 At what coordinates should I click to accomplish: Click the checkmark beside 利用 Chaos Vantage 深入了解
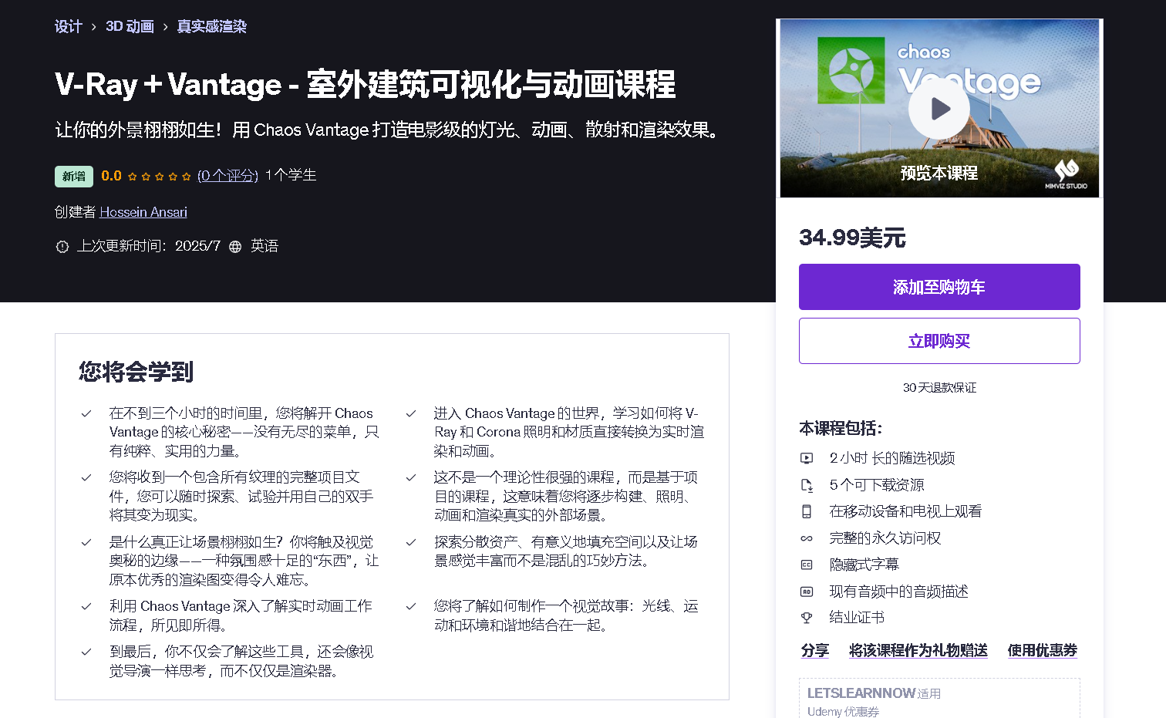tap(86, 607)
